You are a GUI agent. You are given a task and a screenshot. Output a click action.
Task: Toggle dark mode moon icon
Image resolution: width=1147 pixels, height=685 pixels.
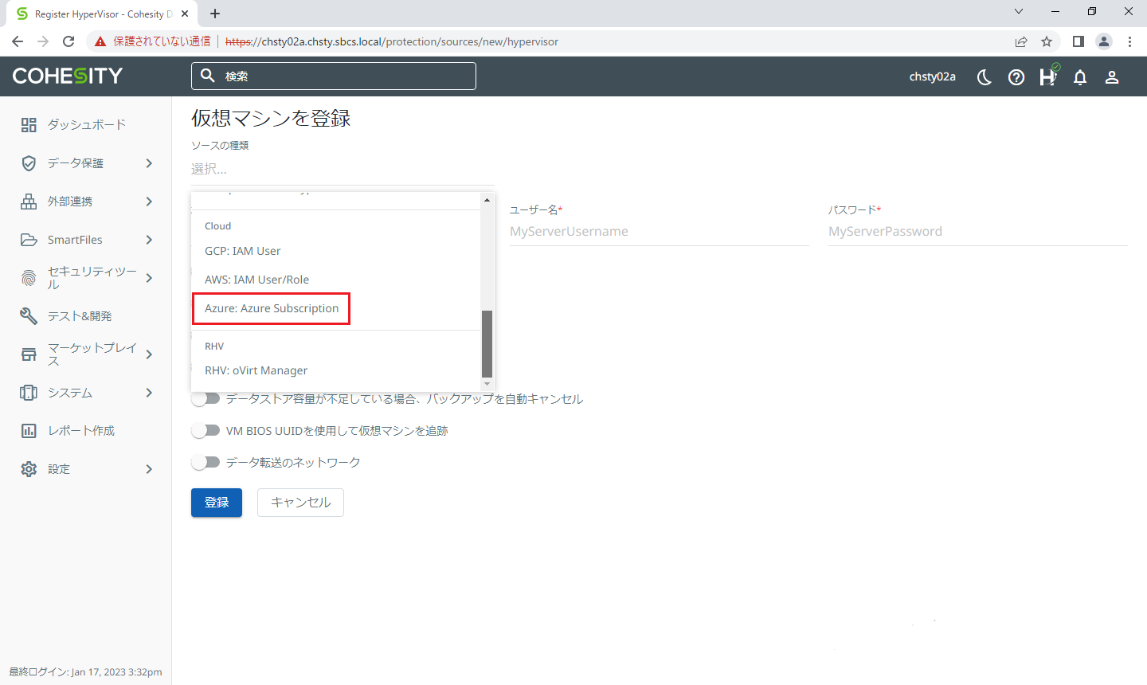coord(985,77)
